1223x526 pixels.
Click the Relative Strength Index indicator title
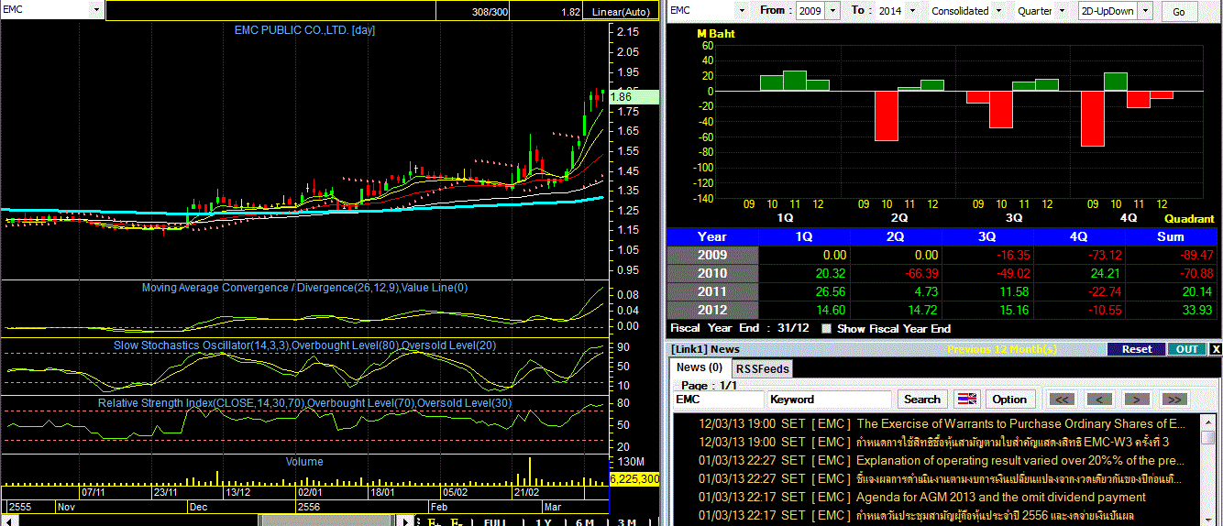(305, 402)
